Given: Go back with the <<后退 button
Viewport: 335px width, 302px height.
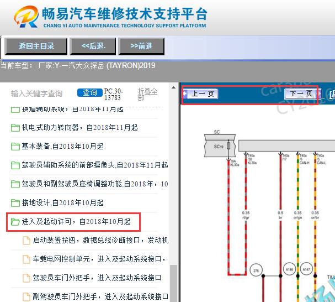Looking at the screenshot, I should click(x=93, y=46).
